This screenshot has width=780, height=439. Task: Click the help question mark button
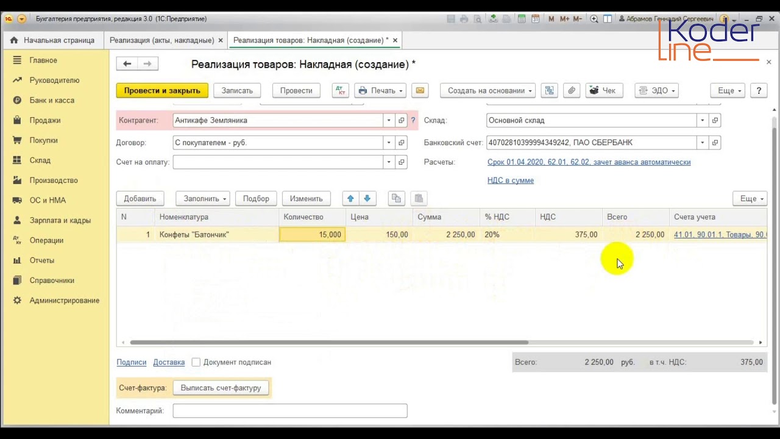(x=759, y=90)
